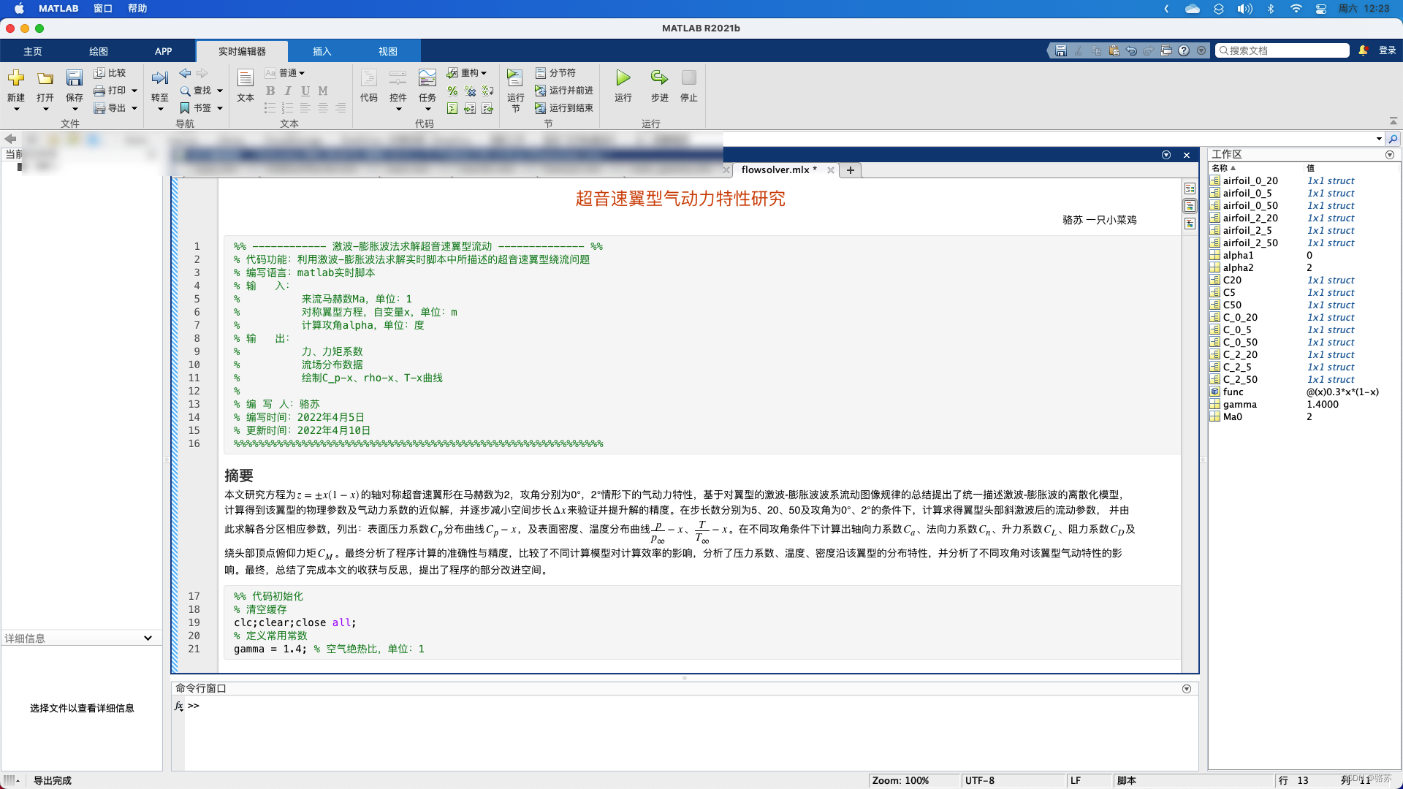Open the 窗口 menu in the menu bar
The image size is (1403, 789).
(103, 9)
